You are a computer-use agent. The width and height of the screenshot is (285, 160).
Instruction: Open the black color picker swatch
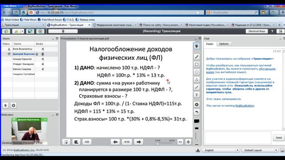coord(197,121)
